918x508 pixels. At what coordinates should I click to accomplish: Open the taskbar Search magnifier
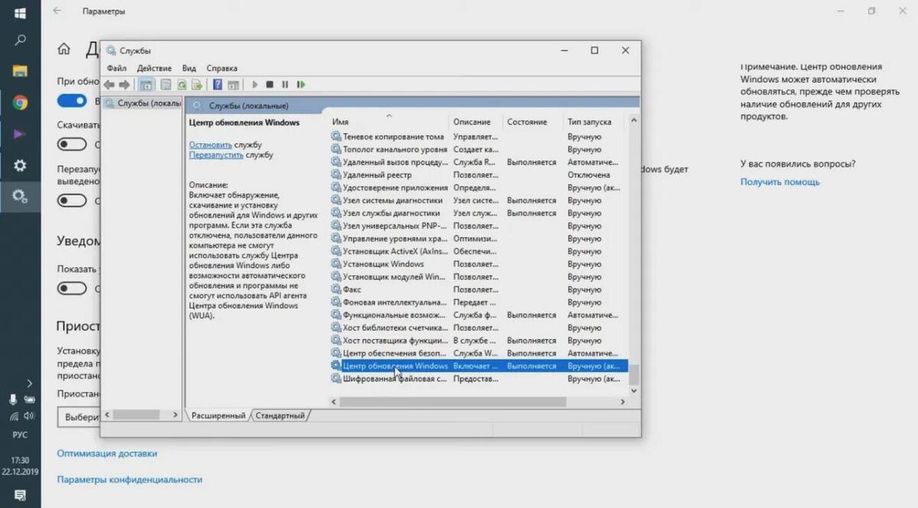pyautogui.click(x=20, y=40)
